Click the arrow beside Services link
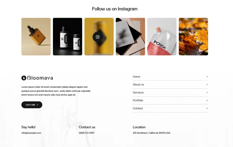 pos(207,92)
